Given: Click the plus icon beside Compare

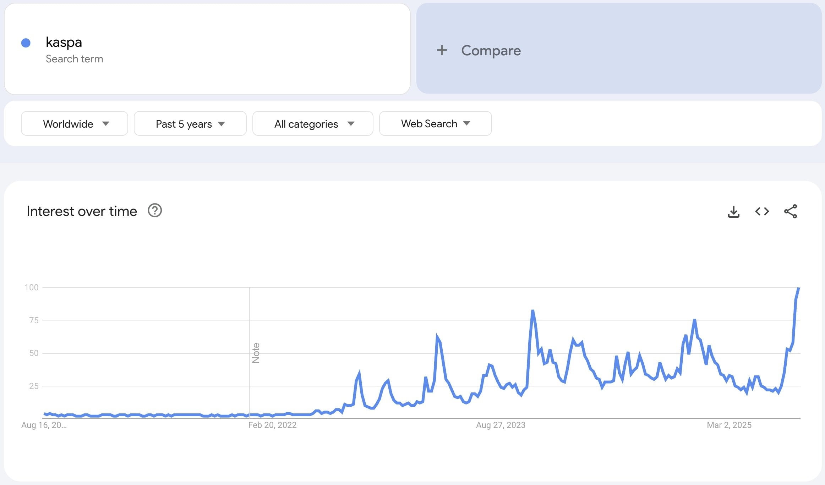Looking at the screenshot, I should (x=442, y=50).
